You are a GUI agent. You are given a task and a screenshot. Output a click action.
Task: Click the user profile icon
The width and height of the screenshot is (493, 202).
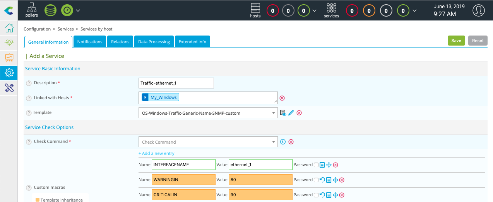pyautogui.click(x=479, y=10)
